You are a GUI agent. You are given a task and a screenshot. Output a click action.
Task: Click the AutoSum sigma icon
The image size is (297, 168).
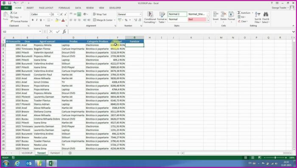click(239, 13)
